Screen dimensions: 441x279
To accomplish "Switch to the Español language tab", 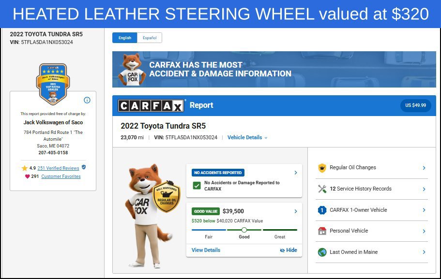I will (150, 38).
